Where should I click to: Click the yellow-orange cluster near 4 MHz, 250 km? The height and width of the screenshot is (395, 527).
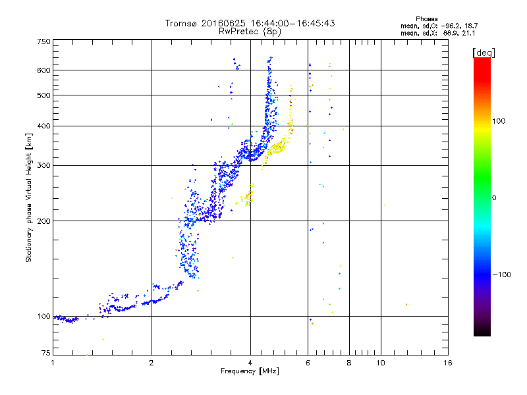[248, 196]
